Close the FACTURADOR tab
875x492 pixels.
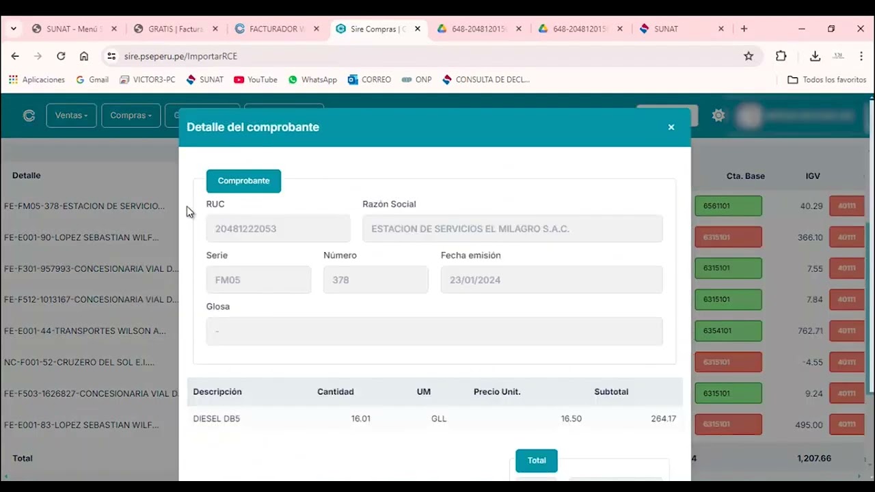317,29
